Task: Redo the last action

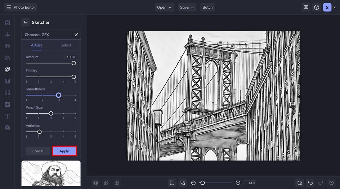Action: [321, 183]
